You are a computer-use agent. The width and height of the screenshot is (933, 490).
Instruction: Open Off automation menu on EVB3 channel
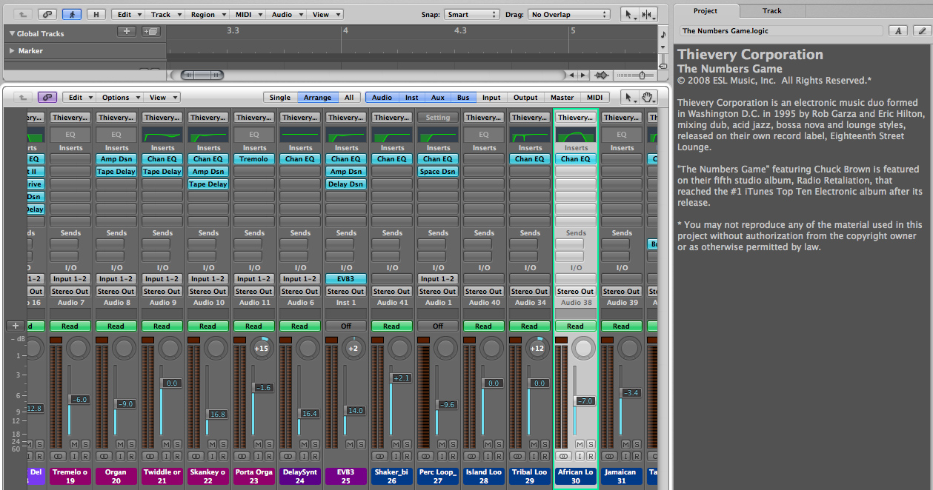(346, 326)
